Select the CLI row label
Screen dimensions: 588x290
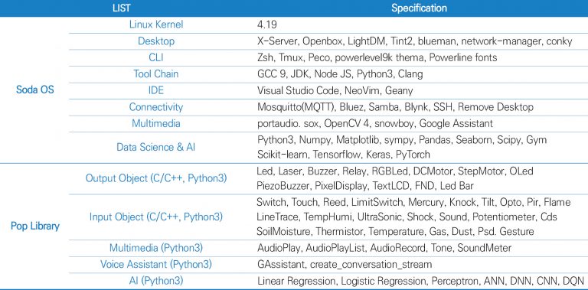click(x=156, y=57)
